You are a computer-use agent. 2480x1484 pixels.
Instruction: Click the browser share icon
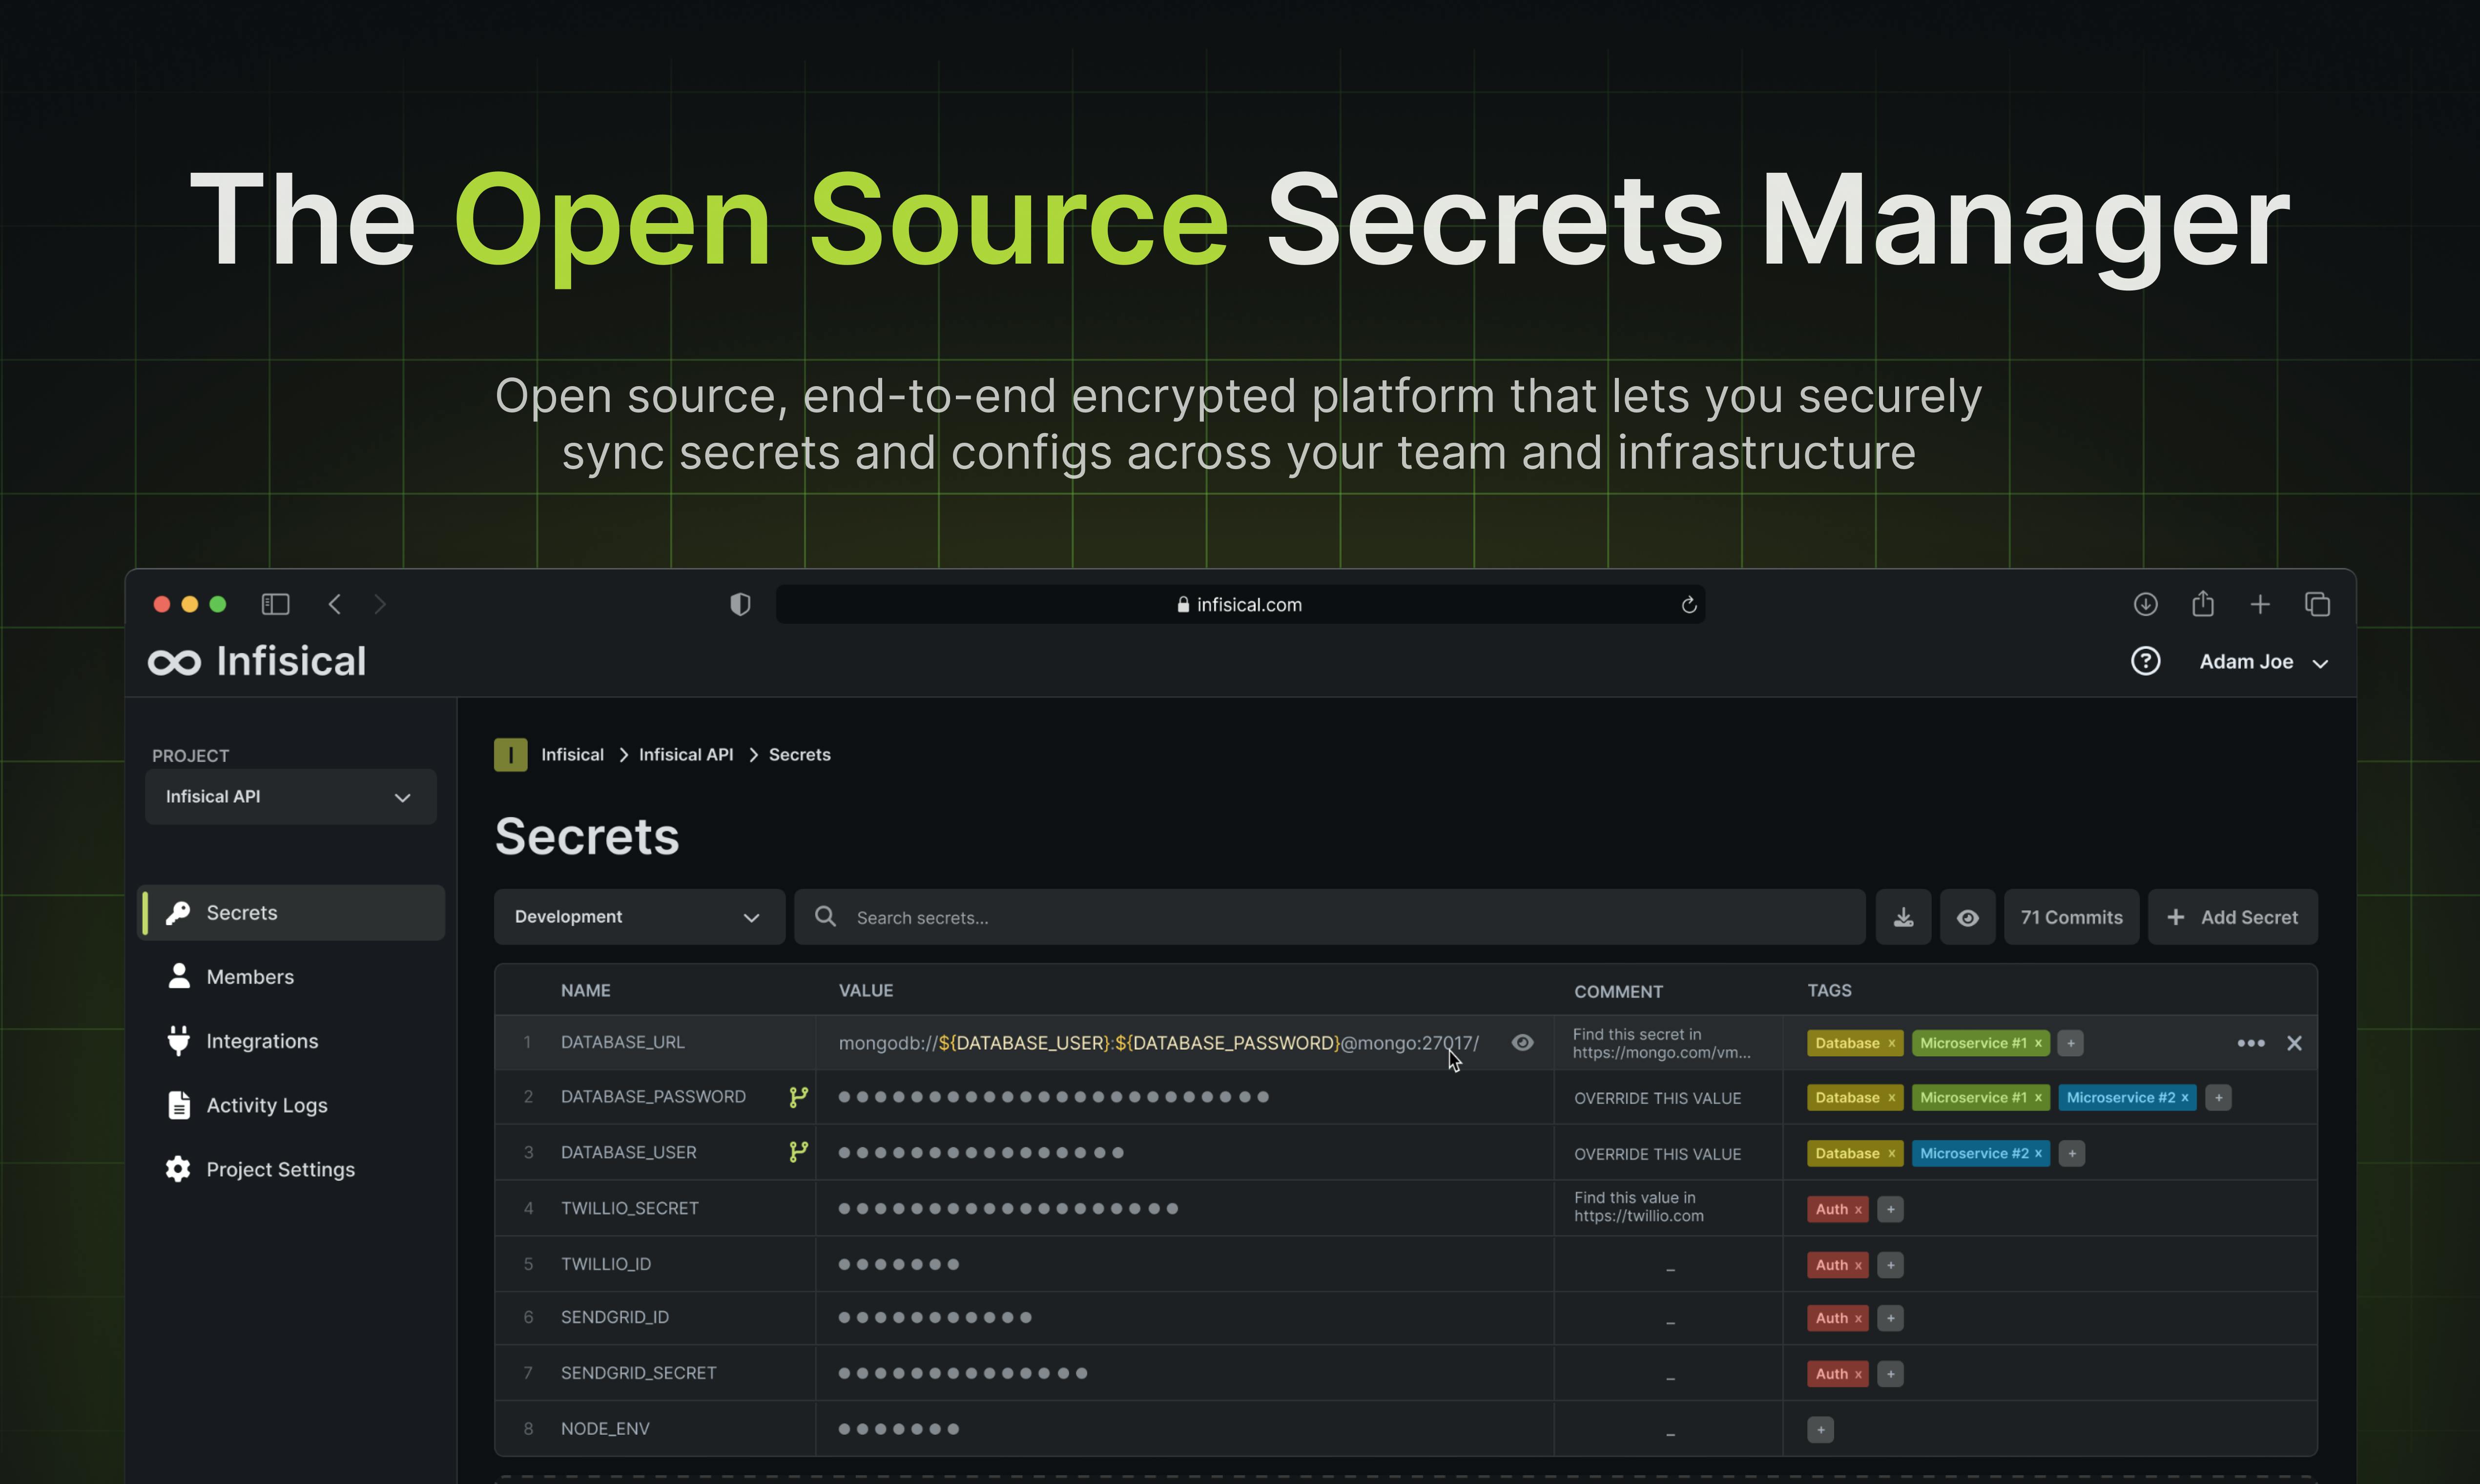pyautogui.click(x=2203, y=603)
